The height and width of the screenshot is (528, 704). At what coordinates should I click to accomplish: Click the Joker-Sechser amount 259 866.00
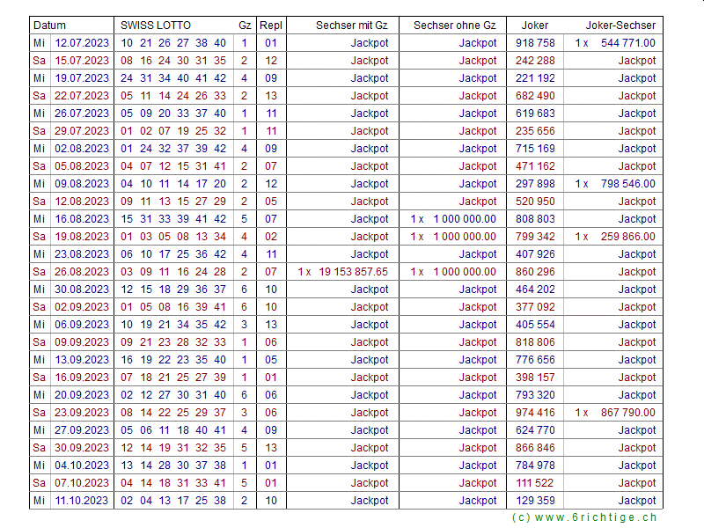tap(627, 237)
